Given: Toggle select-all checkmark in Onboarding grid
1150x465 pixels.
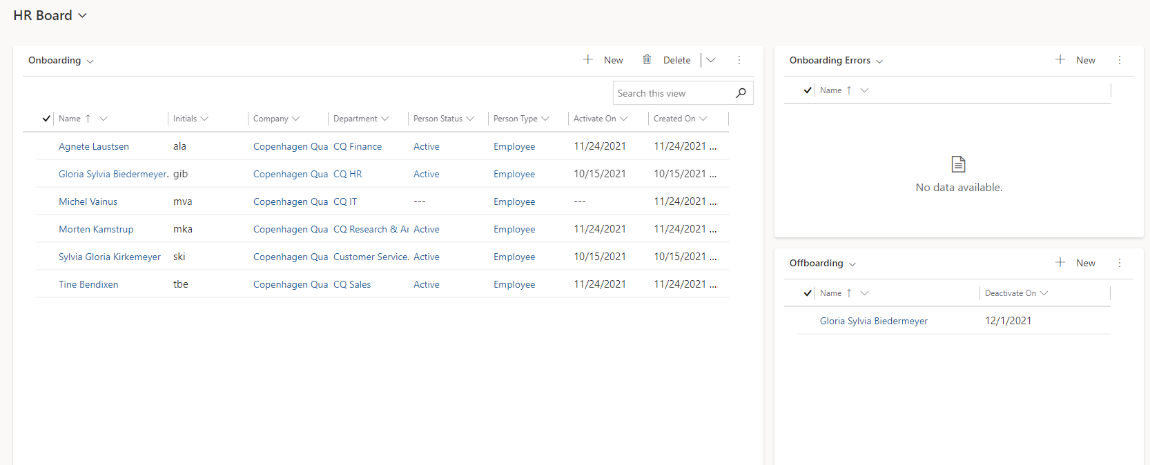Looking at the screenshot, I should 46,119.
